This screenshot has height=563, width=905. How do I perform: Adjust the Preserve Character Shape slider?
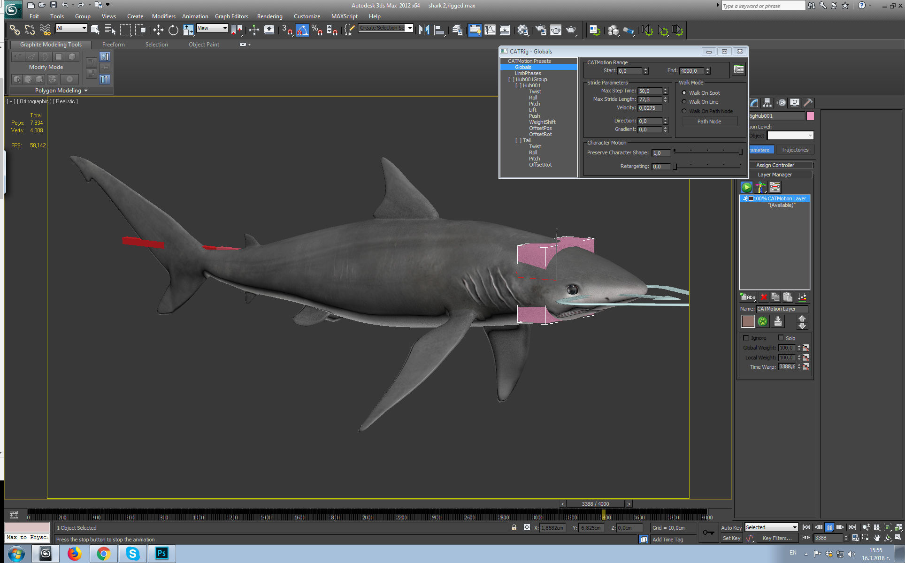[708, 152]
